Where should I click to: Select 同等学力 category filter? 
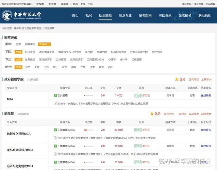pyautogui.click(x=30, y=44)
